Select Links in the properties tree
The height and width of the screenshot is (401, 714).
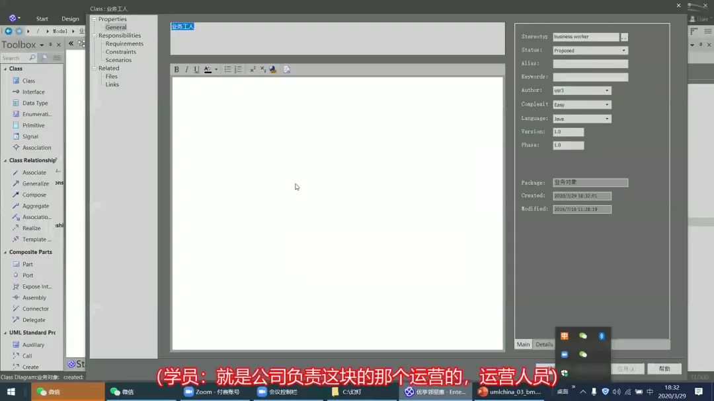click(112, 84)
